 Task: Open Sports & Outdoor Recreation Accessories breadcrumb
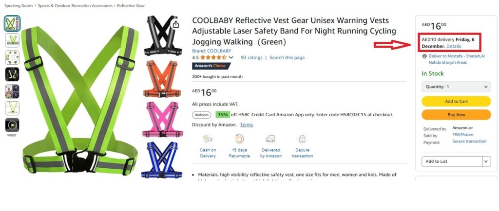coord(75,6)
